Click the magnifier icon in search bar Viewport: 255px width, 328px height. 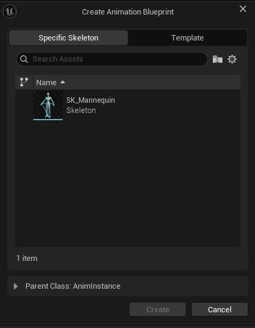[24, 59]
